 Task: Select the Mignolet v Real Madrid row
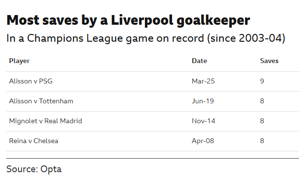pyautogui.click(x=153, y=121)
